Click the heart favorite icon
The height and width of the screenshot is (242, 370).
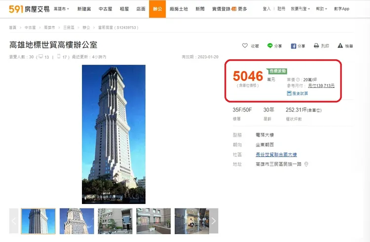click(x=245, y=46)
